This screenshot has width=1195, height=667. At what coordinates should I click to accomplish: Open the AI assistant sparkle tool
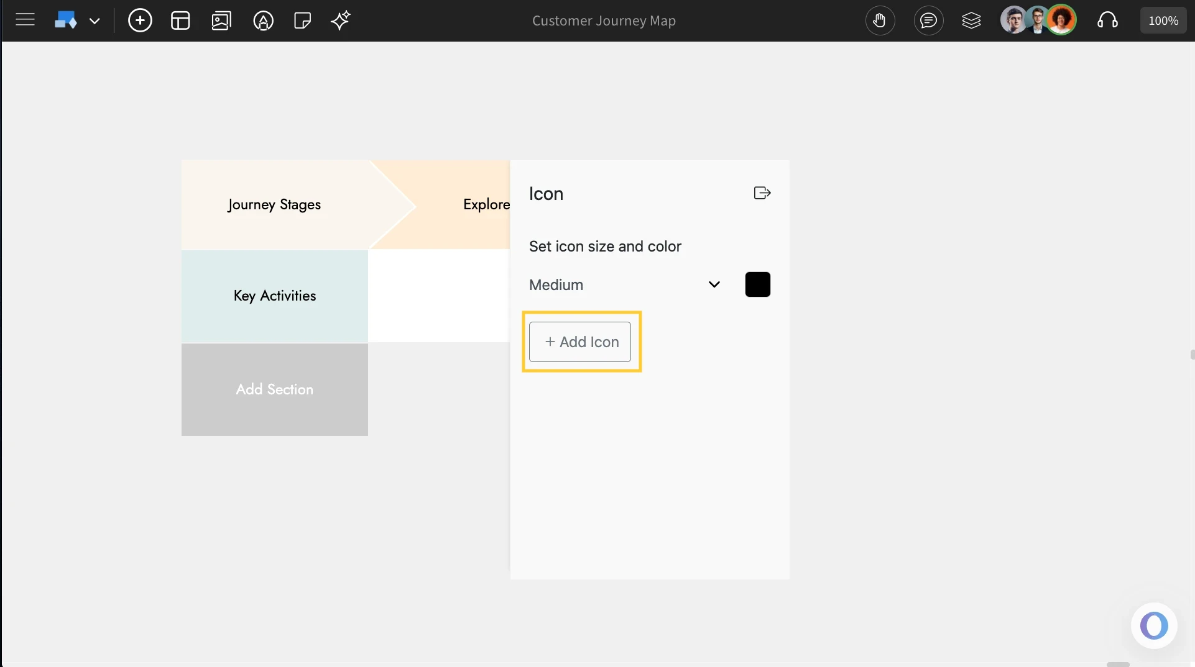tap(341, 20)
